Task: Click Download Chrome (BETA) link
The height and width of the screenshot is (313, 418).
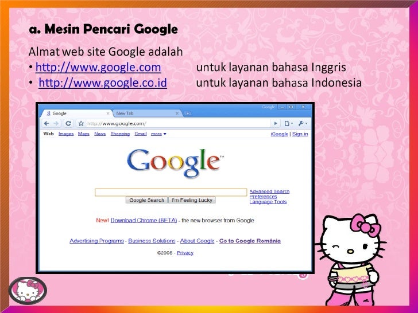Action: click(144, 220)
